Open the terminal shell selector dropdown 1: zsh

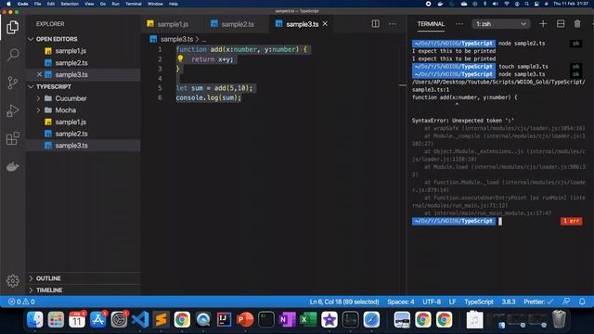[x=501, y=24]
